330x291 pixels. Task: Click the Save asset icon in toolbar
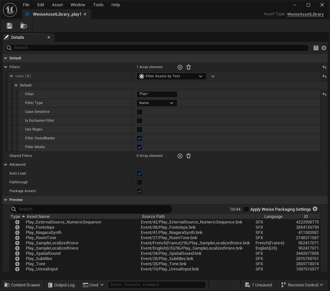9,26
